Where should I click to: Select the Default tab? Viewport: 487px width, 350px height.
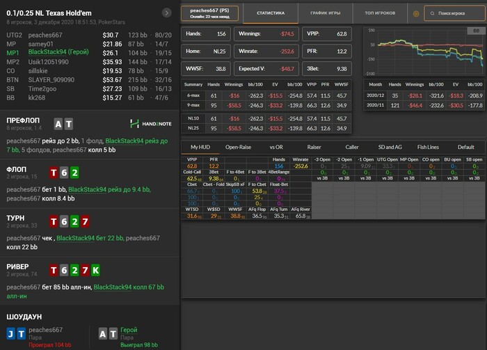point(466,148)
